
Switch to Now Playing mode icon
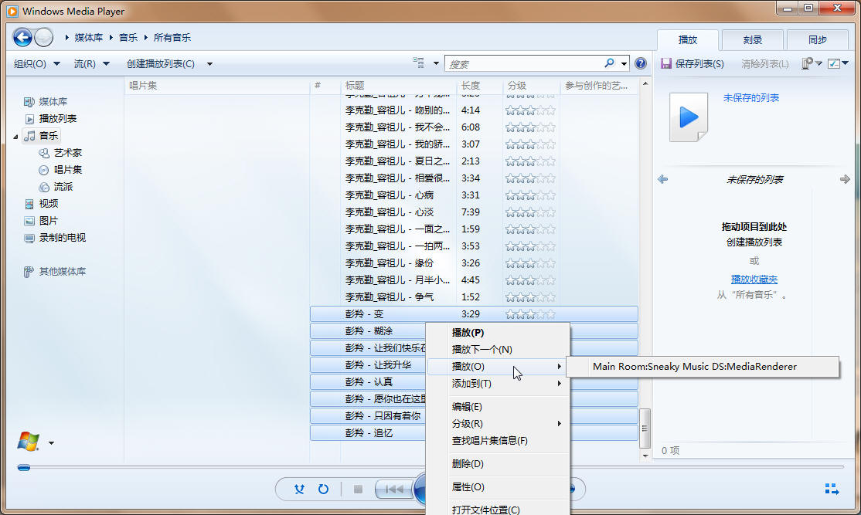pos(832,489)
